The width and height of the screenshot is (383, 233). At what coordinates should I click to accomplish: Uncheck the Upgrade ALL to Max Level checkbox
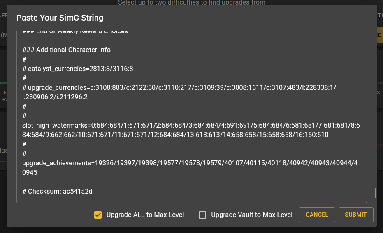(x=98, y=215)
